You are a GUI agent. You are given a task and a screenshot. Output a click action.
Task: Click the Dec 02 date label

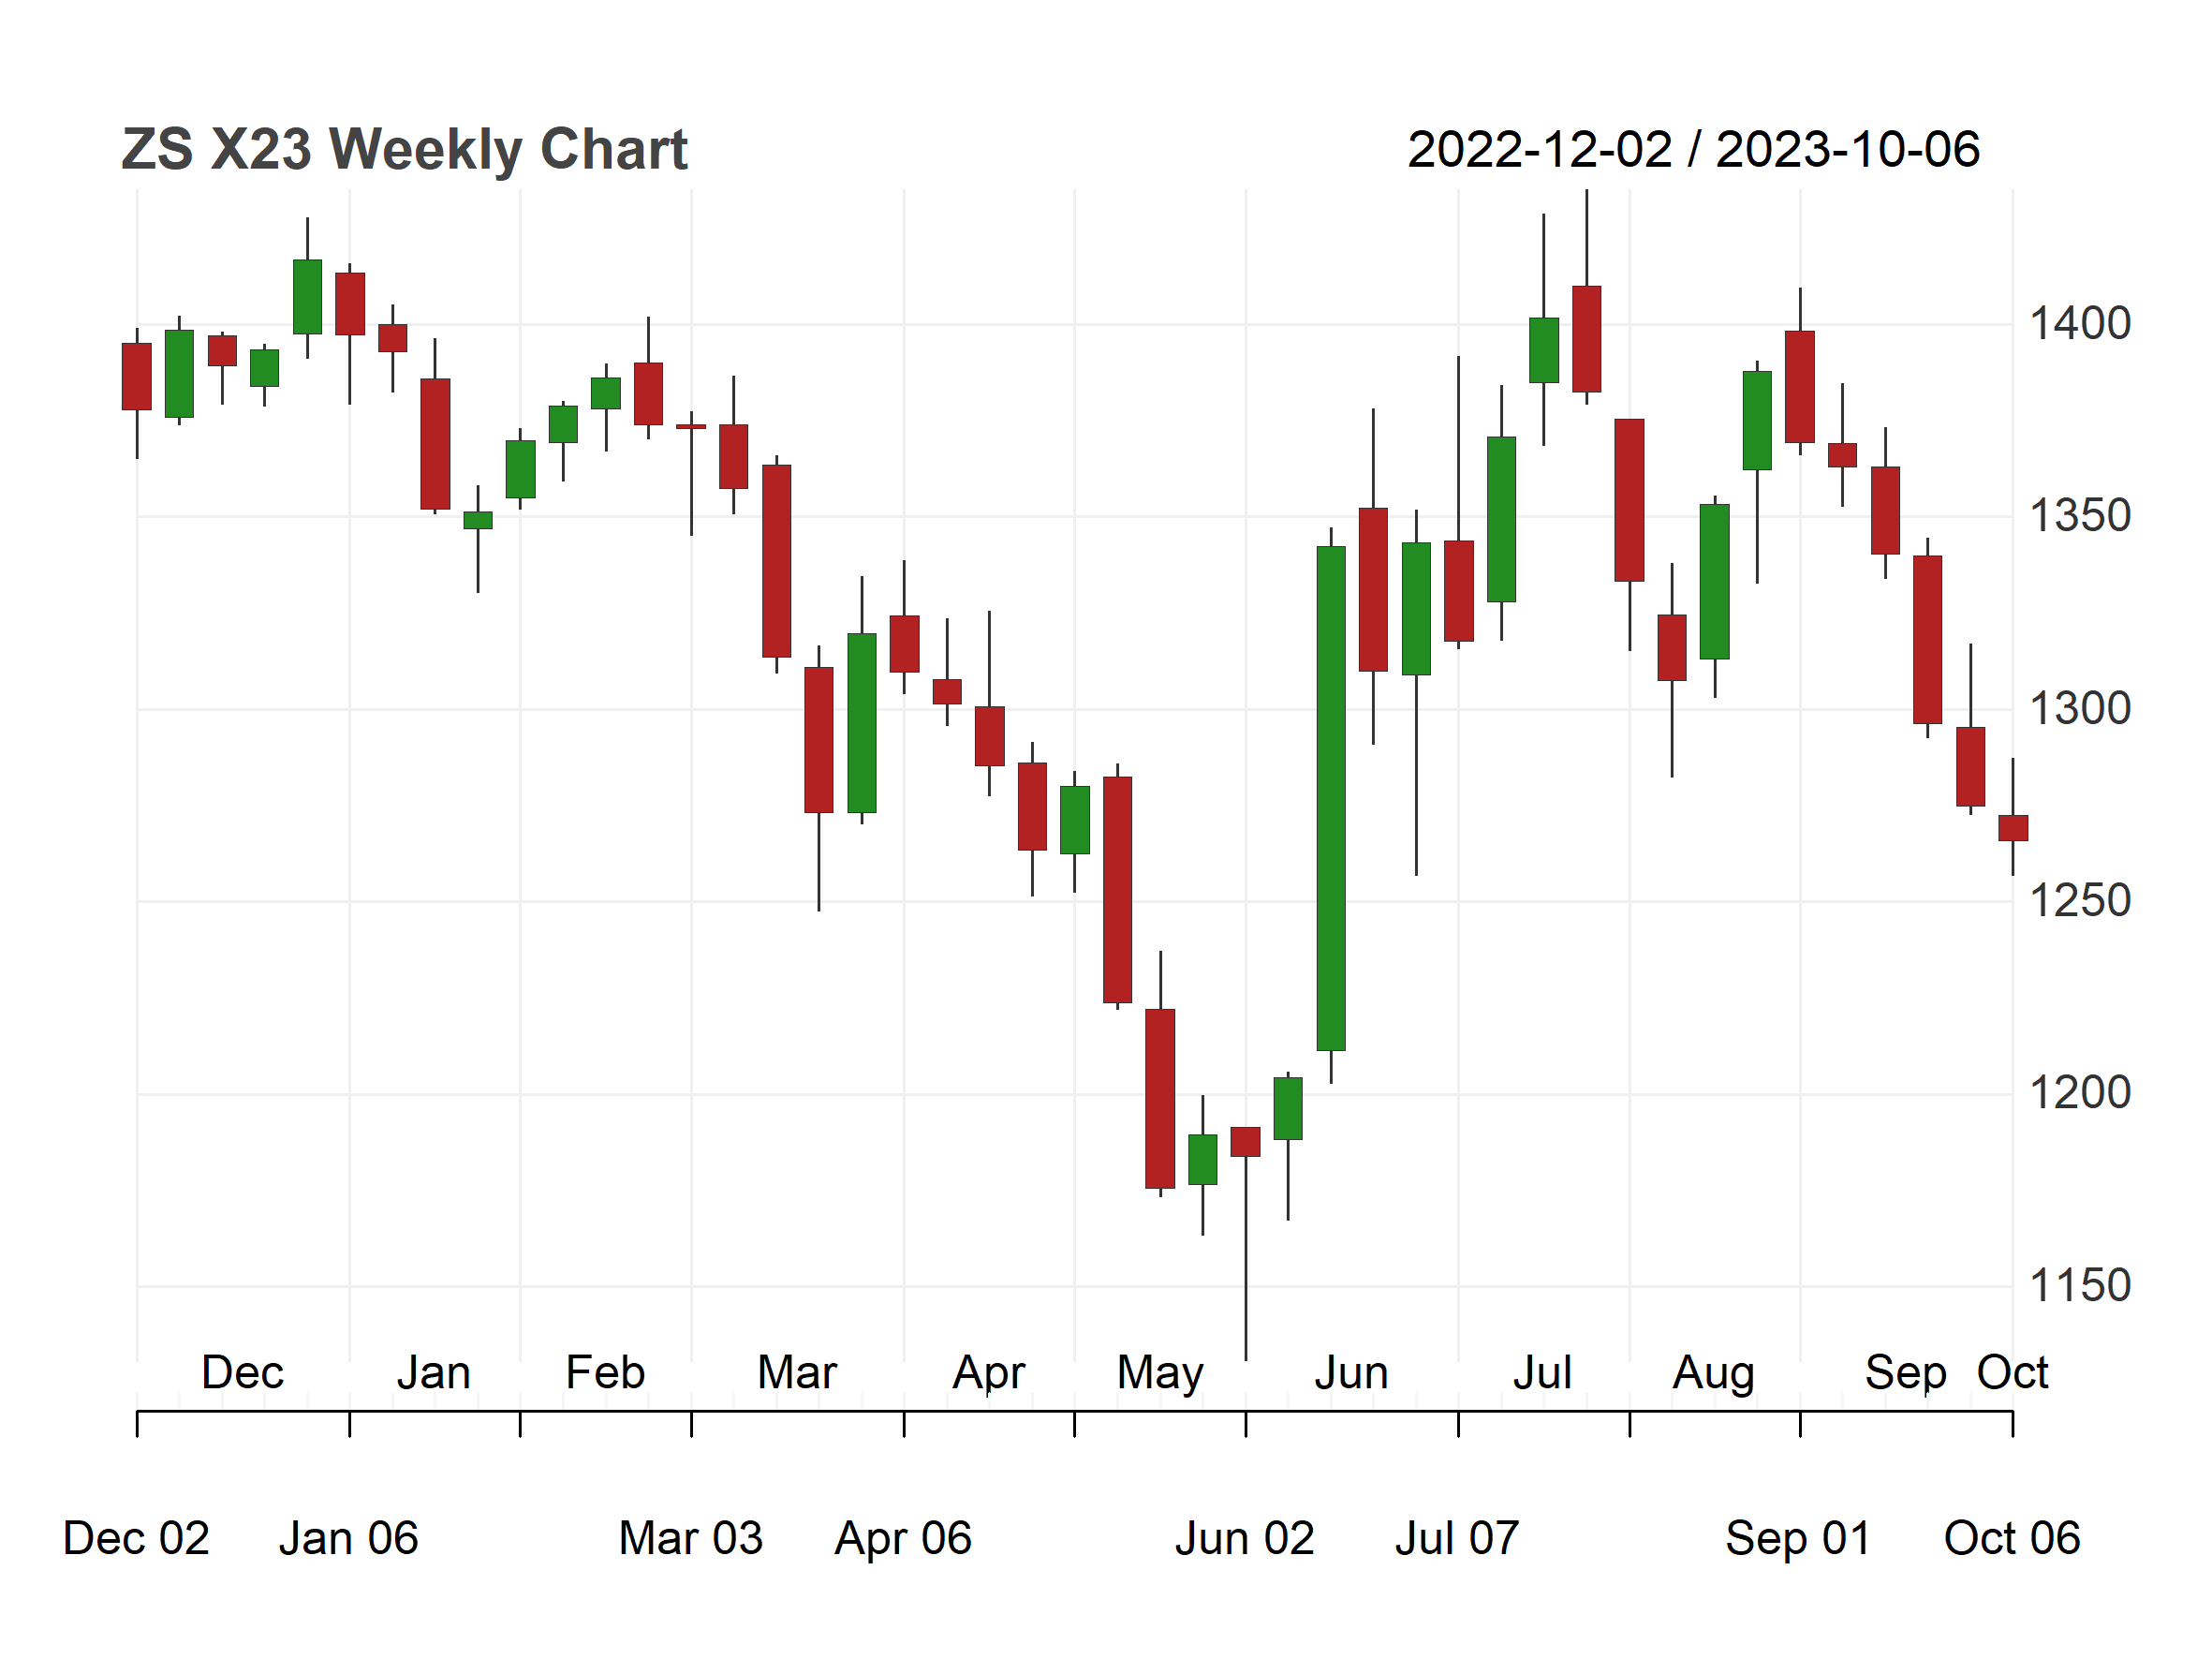pyautogui.click(x=136, y=1538)
